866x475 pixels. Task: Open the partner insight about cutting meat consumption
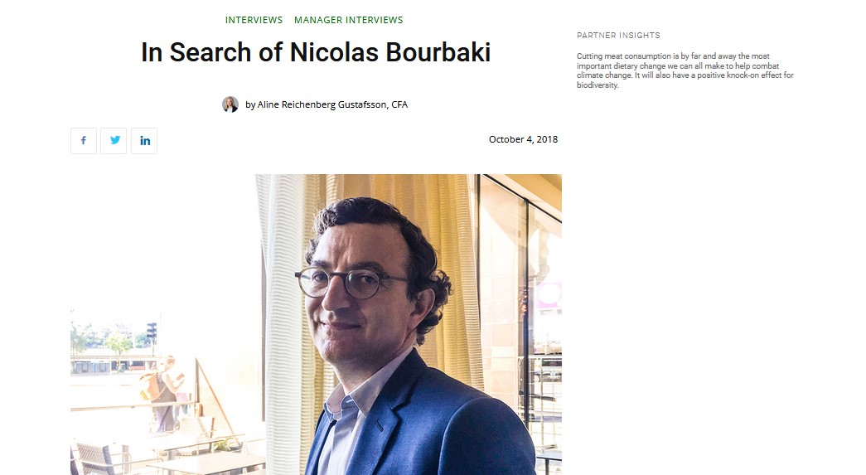pyautogui.click(x=685, y=70)
